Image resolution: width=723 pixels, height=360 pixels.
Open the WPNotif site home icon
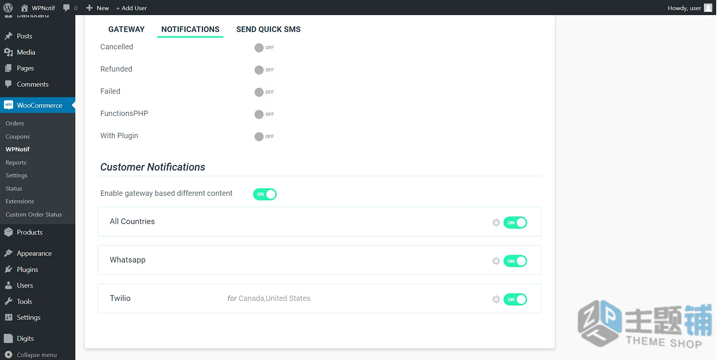(x=24, y=8)
